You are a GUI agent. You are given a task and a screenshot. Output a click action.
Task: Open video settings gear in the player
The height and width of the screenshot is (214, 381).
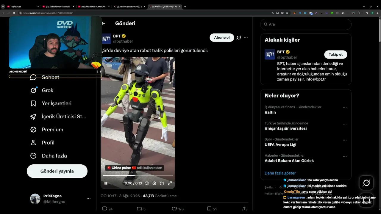coord(154,183)
